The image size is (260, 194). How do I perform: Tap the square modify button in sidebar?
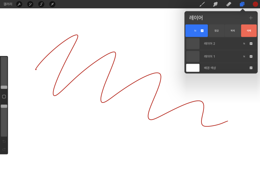[4, 97]
